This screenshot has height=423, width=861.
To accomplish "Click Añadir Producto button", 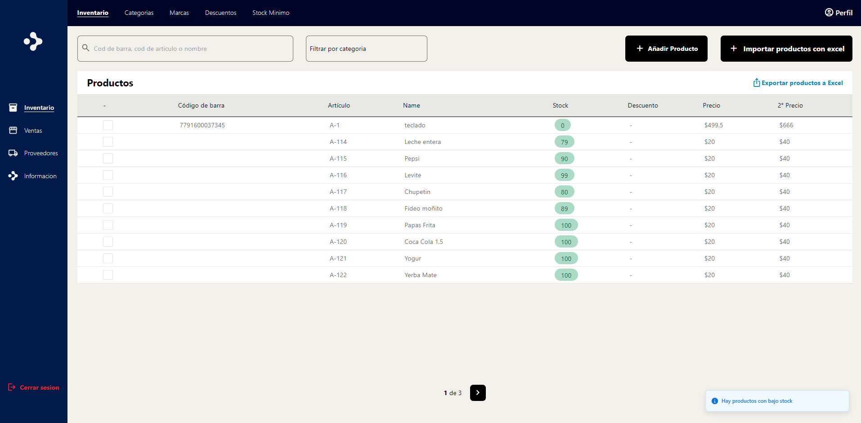I will point(666,49).
